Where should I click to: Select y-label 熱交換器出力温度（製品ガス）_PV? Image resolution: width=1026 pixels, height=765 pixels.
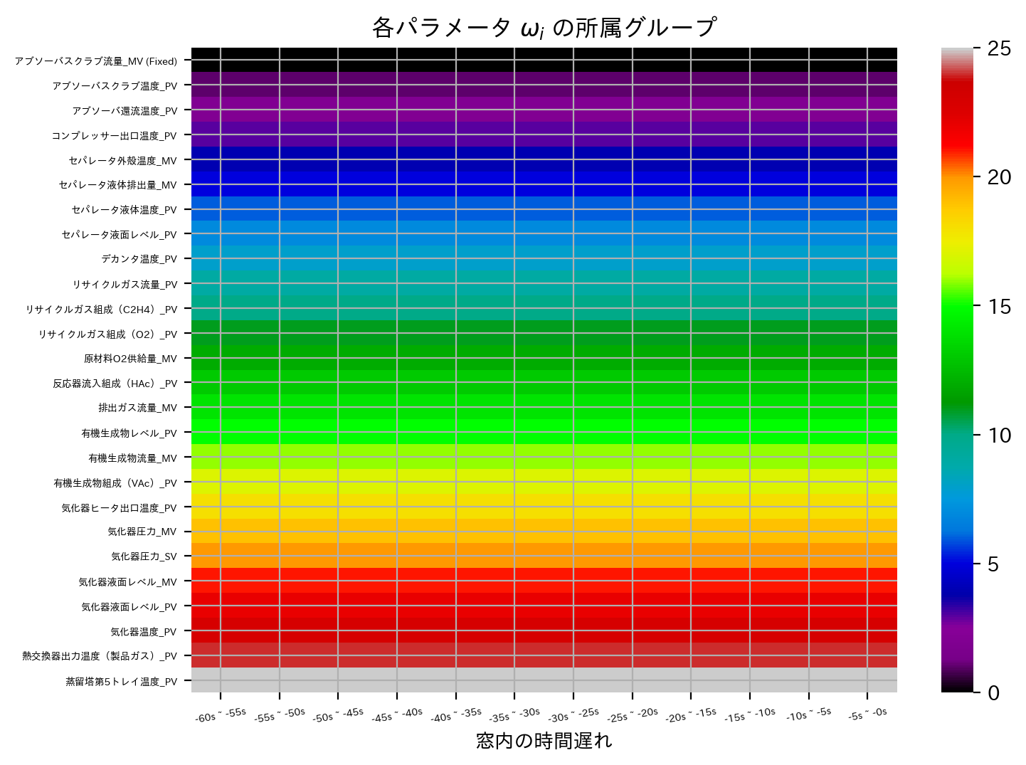[100, 656]
